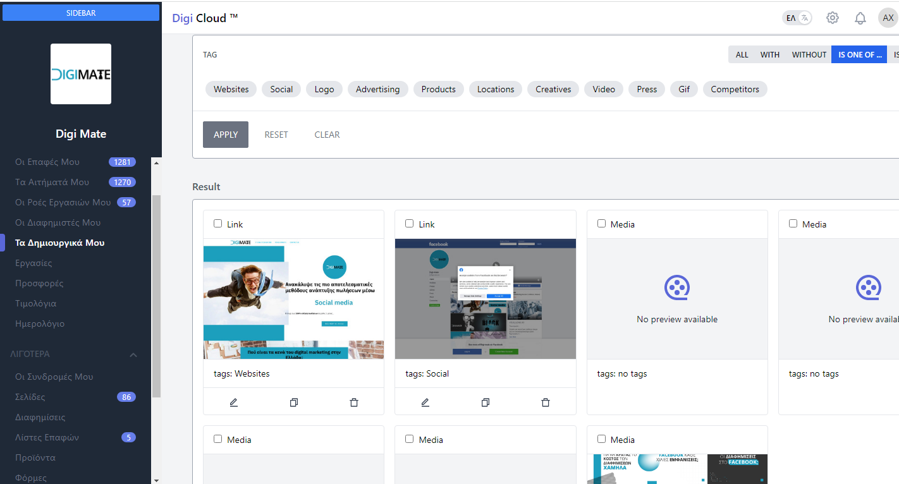
Task: Delete the Websites link card via trash icon
Action: point(354,402)
